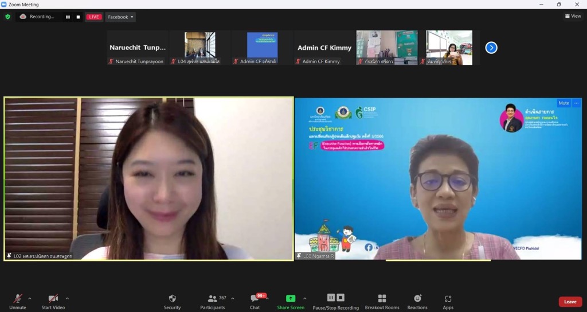587x312 pixels.
Task: Expand the Facebook live stream dropdown
Action: click(x=120, y=17)
